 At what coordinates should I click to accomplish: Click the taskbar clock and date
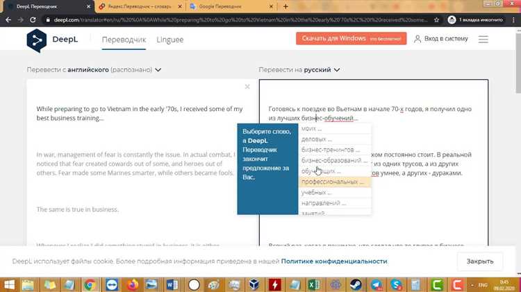[x=504, y=285]
